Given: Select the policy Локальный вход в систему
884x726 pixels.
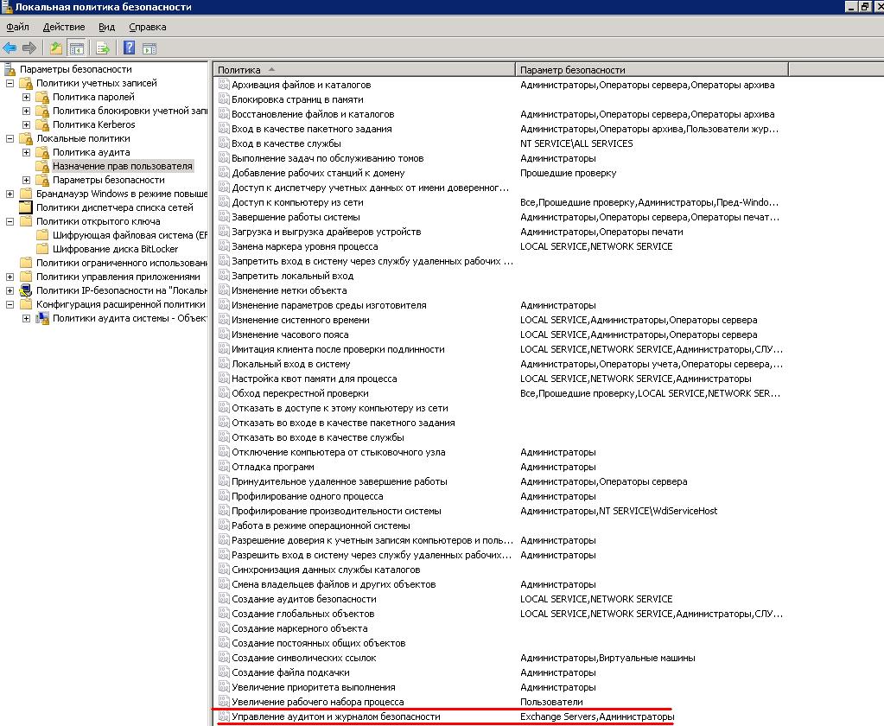Looking at the screenshot, I should click(291, 364).
